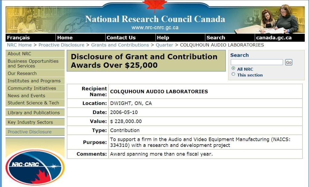Visit canada.gc.ca from the navigation bar
This screenshot has height=187, width=309.
[274, 38]
